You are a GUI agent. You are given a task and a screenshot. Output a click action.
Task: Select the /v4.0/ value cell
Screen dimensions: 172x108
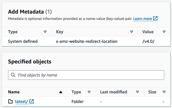148,42
